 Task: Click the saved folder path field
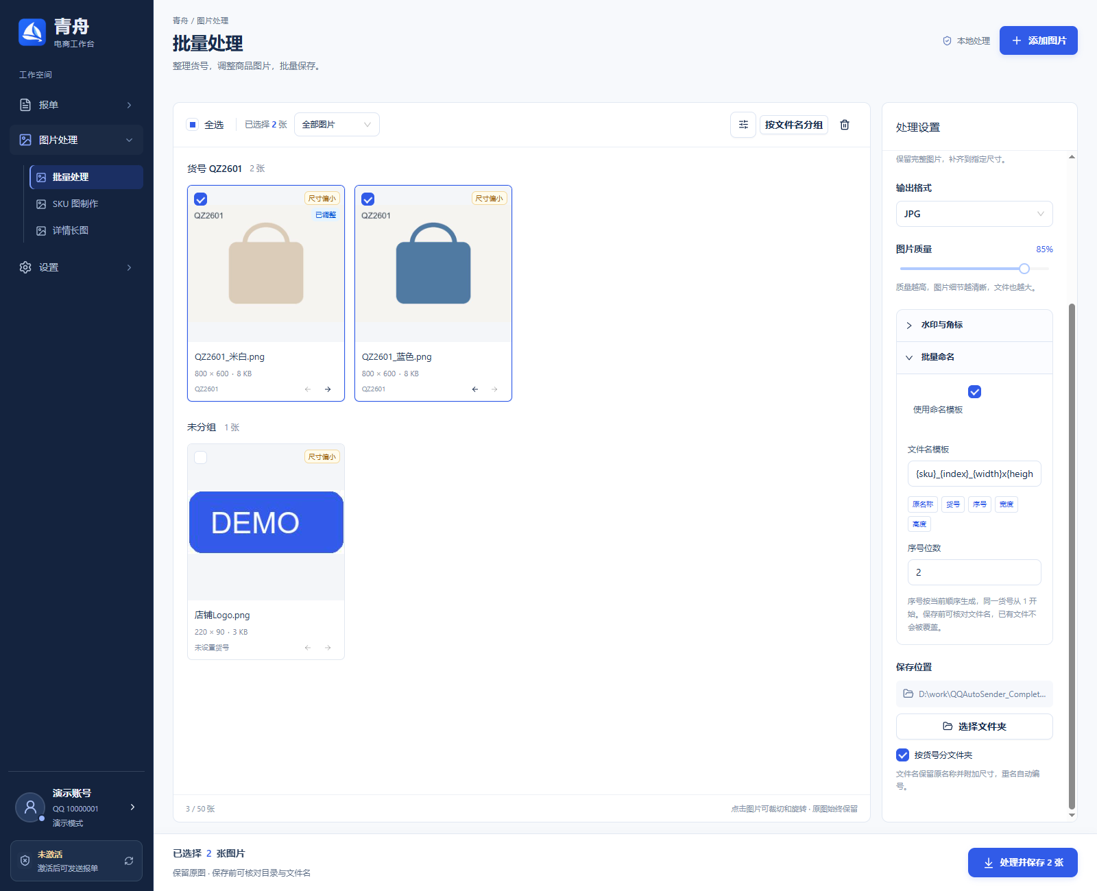point(974,694)
